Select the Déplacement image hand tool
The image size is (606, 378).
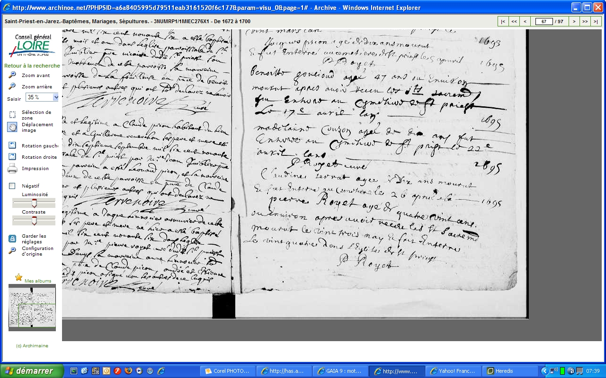[x=12, y=127]
